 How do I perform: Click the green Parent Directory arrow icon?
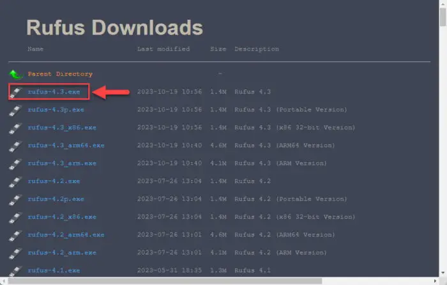[16, 74]
